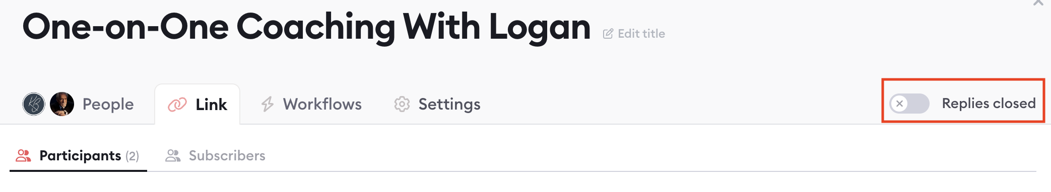Image resolution: width=1051 pixels, height=192 pixels.
Task: Click the red Participants people icon
Action: (x=24, y=155)
